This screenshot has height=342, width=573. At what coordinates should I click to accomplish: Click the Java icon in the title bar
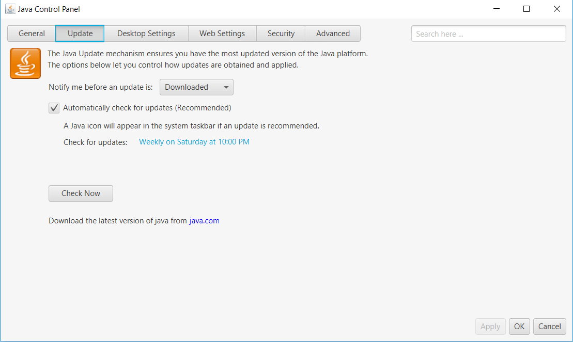pyautogui.click(x=9, y=9)
